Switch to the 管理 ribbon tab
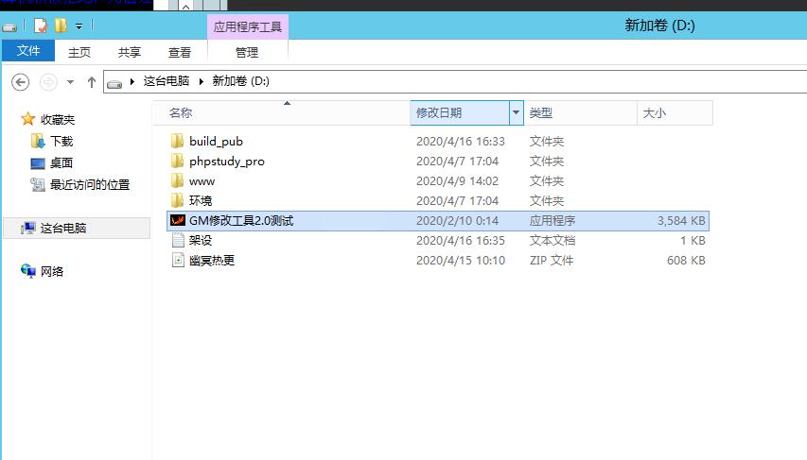The image size is (807, 460). pos(247,53)
